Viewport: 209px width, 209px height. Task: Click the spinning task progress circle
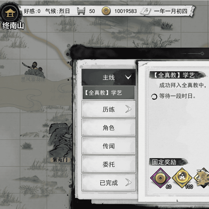click(x=154, y=97)
